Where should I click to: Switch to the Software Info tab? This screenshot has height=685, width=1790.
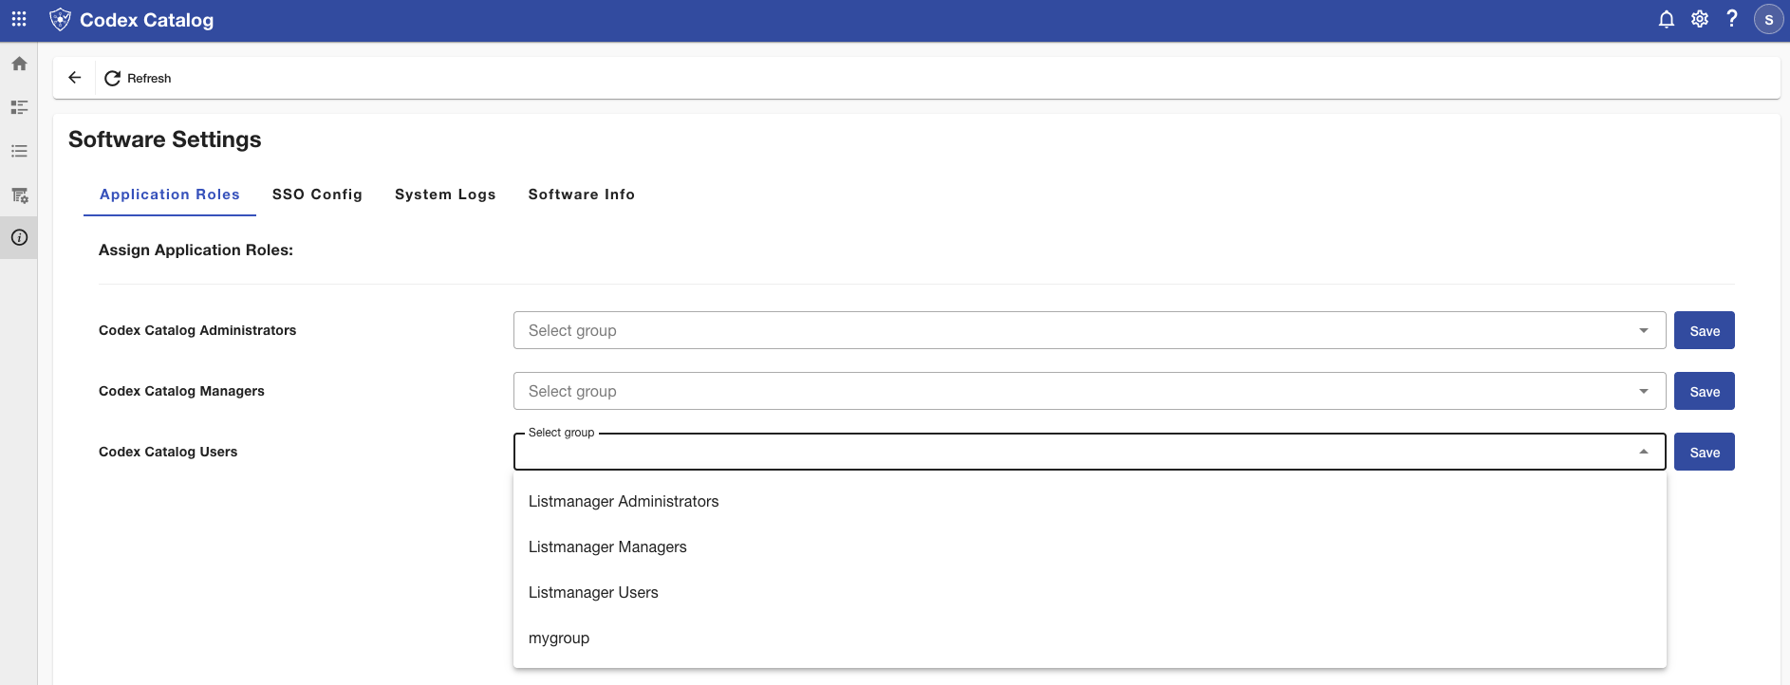(x=581, y=194)
